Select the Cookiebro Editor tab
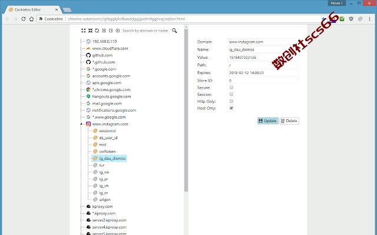 [x=31, y=9]
